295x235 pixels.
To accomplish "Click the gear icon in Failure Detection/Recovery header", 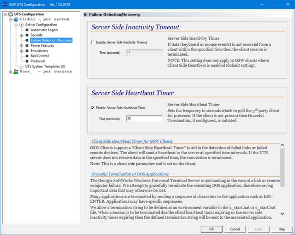I will pyautogui.click(x=85, y=14).
